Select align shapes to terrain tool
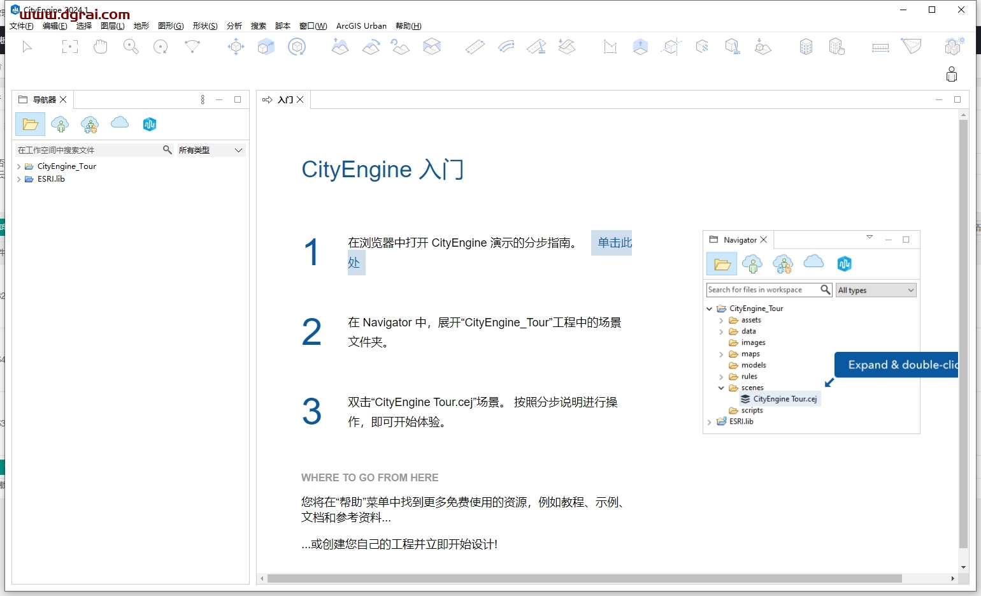 (763, 47)
